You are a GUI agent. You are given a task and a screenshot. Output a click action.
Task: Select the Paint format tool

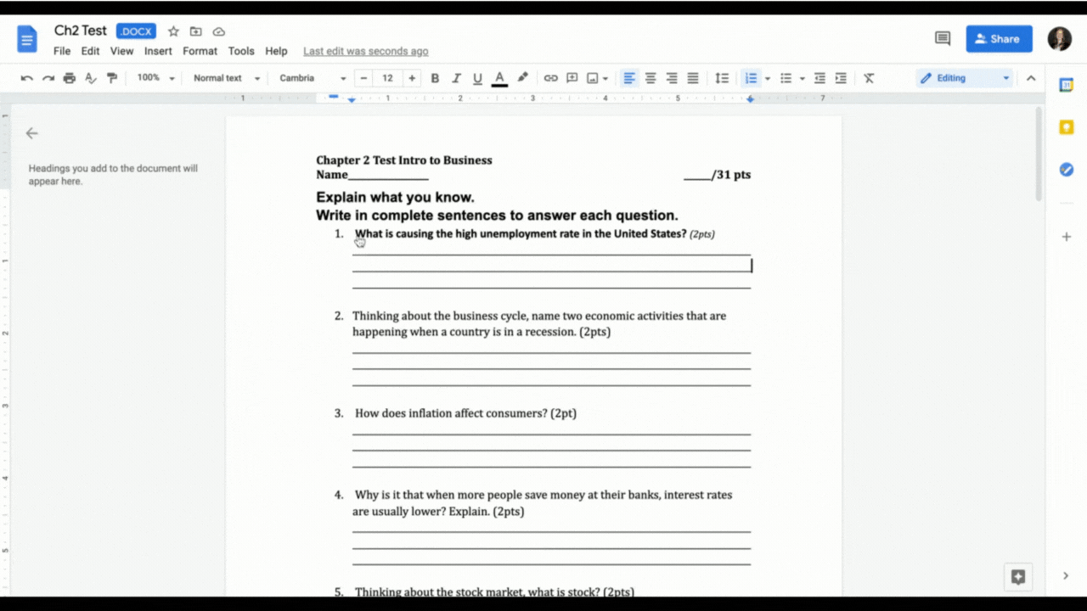tap(111, 77)
